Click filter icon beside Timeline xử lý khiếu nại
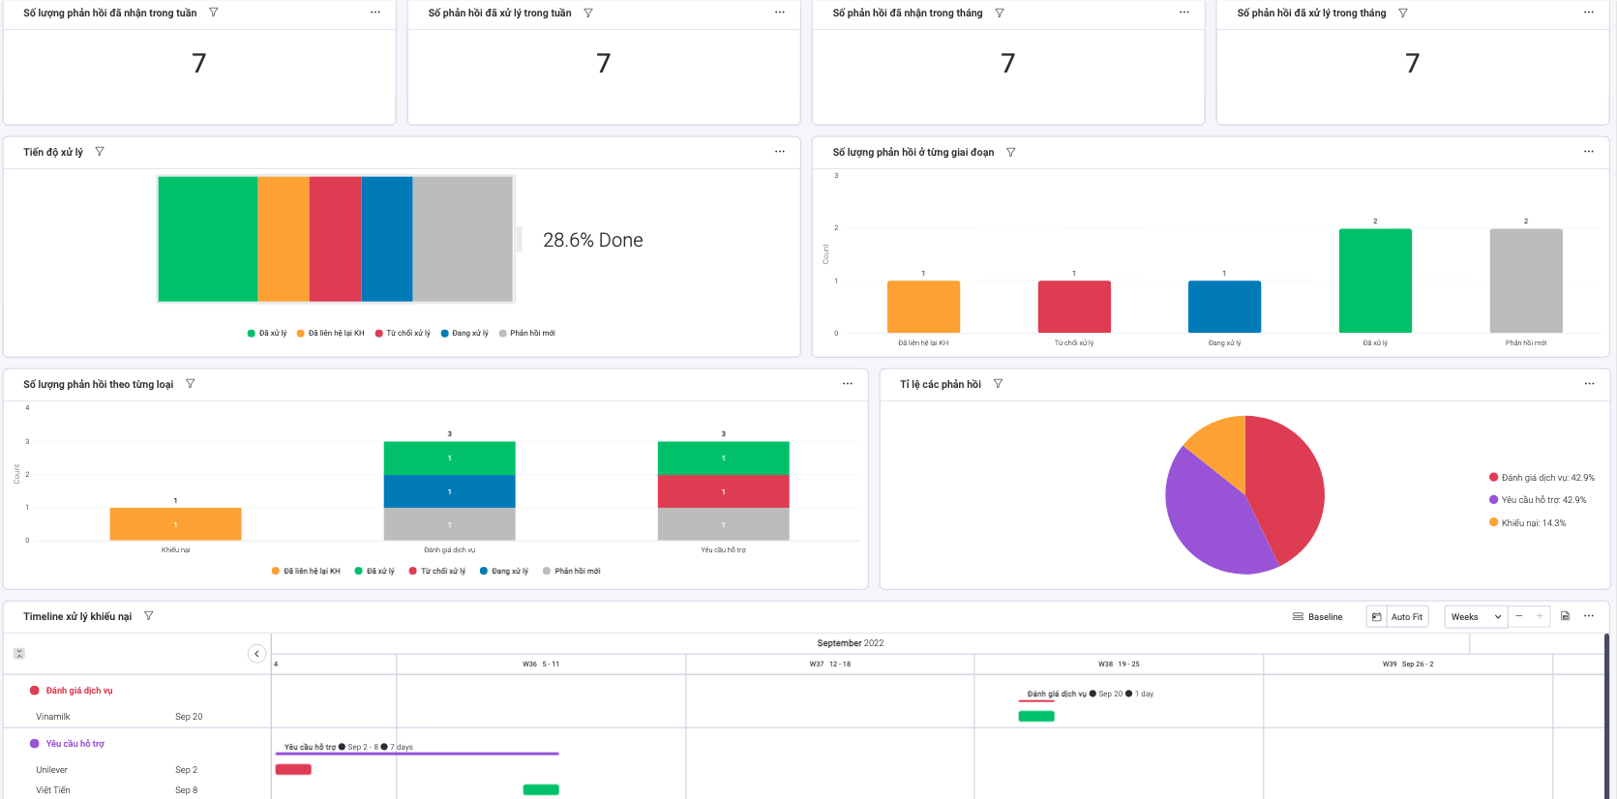1617x799 pixels. 148,616
